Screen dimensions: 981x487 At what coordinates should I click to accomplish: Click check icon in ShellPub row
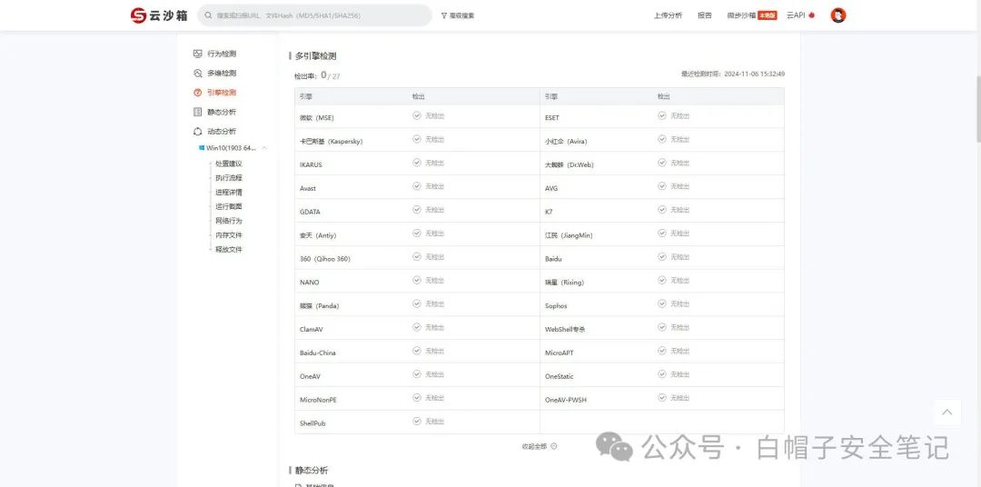coord(417,422)
